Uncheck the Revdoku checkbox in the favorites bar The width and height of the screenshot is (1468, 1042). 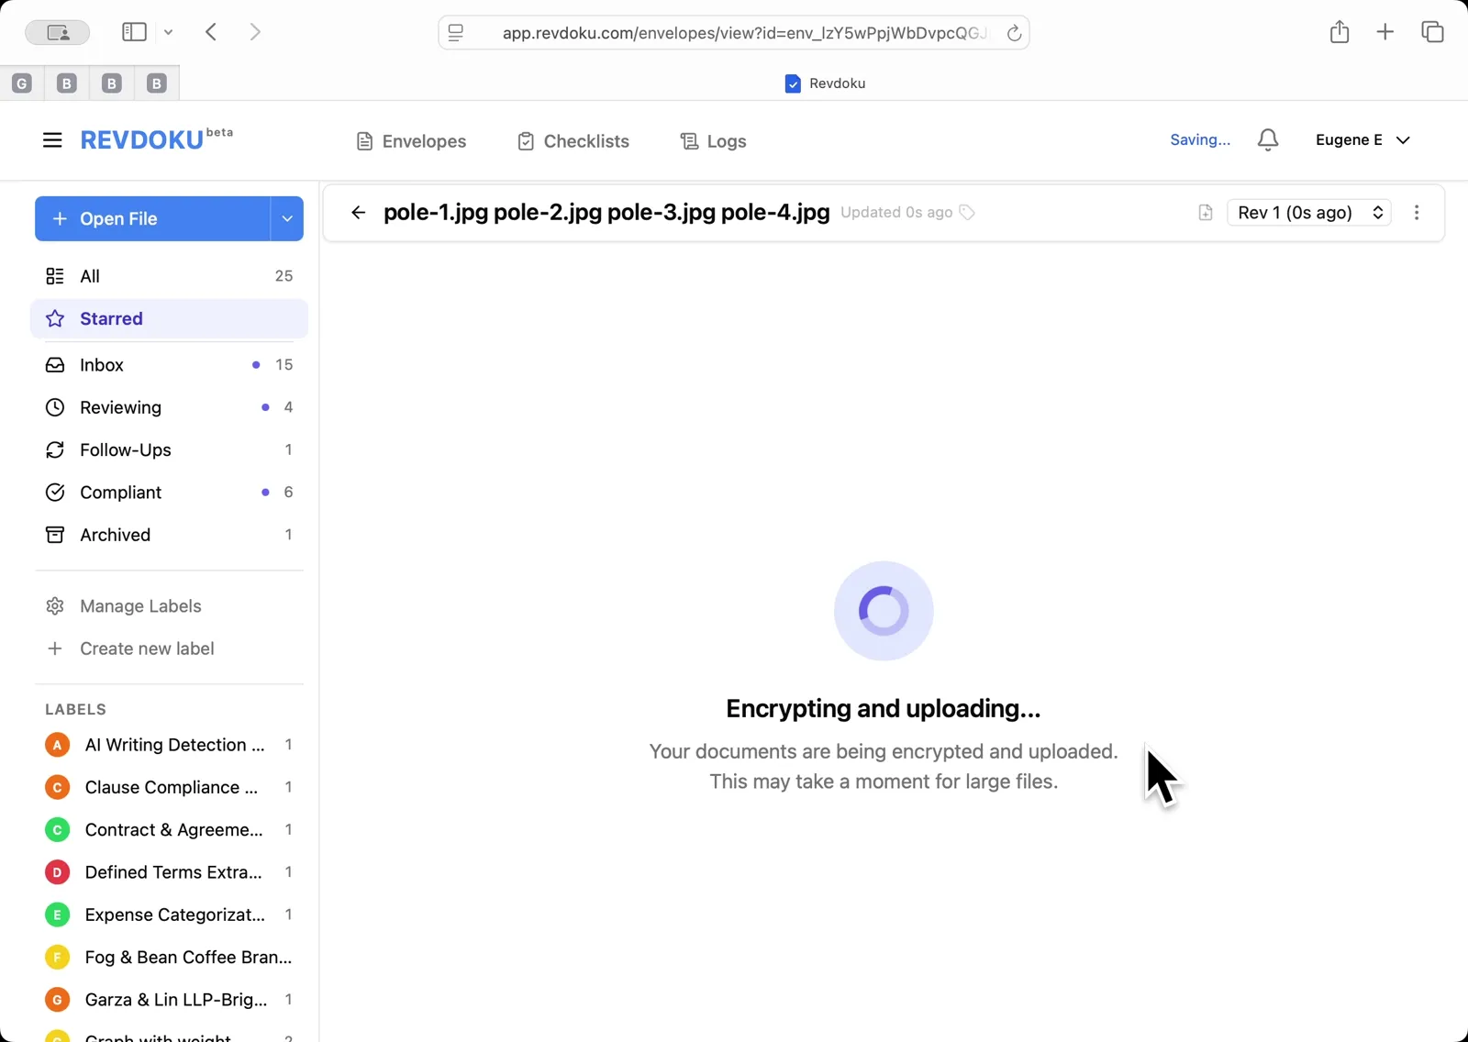pos(791,83)
